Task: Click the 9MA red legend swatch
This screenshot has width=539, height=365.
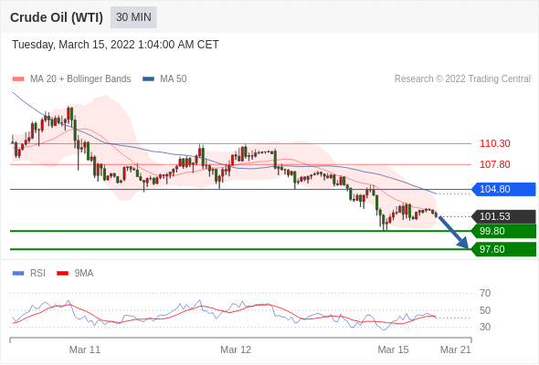Action: [62, 274]
